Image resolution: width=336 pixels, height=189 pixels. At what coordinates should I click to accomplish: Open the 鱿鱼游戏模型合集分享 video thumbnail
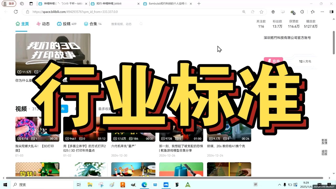click(181, 129)
